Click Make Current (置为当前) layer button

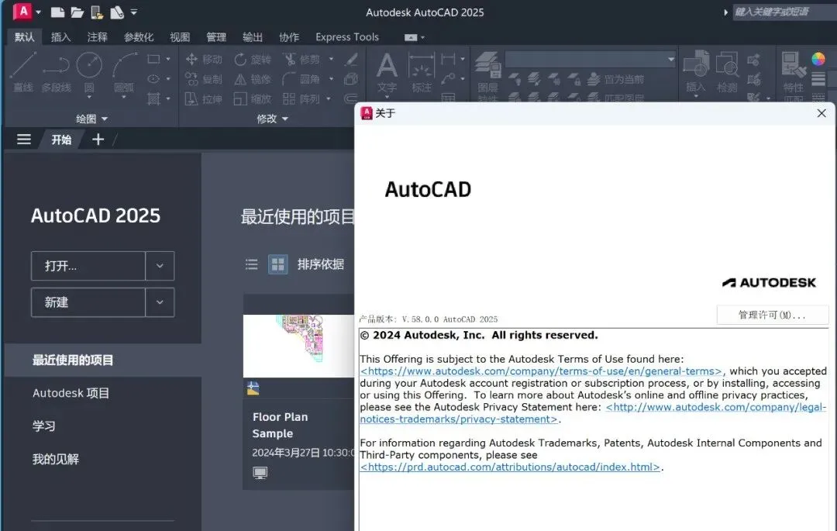[x=615, y=79]
